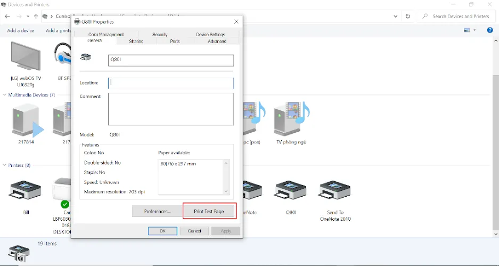Image resolution: width=499 pixels, height=266 pixels.
Task: Collapse the Multimedia Devices group
Action: tap(5, 95)
